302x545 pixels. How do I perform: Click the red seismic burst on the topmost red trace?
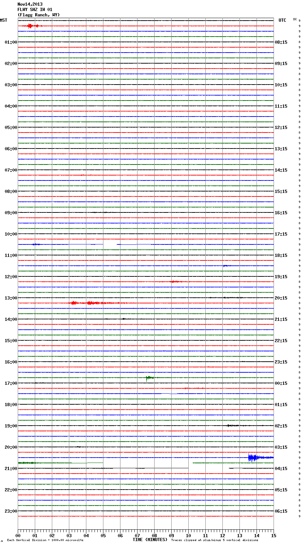click(32, 26)
